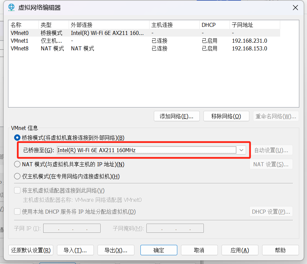This screenshot has width=307, height=264.
Task: Click VMnet0's Intel(R) Wi-Fi 6E AX211 160... cell
Action: 107,33
